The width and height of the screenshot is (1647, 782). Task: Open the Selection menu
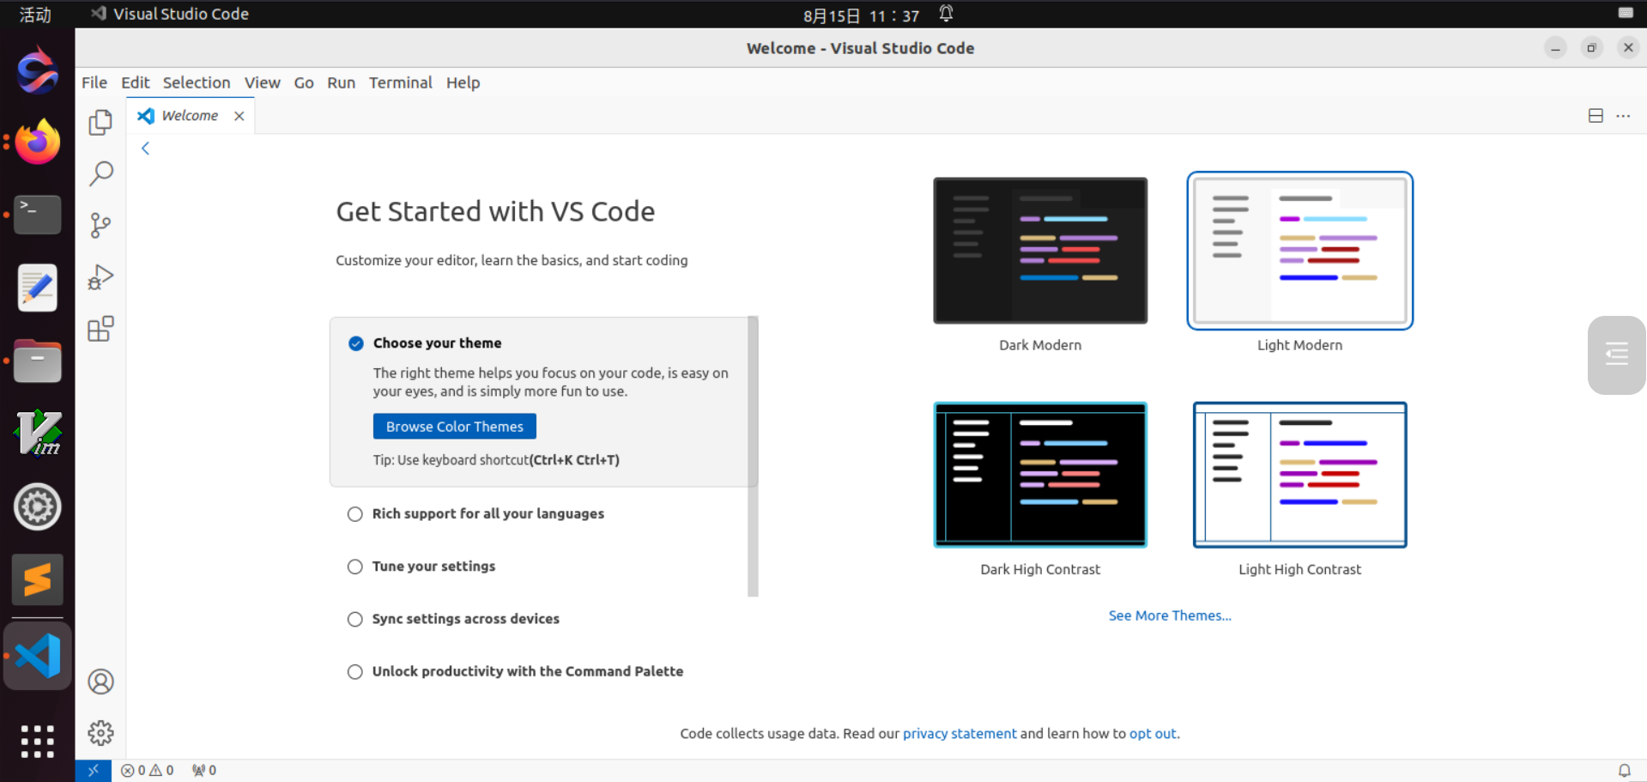197,82
